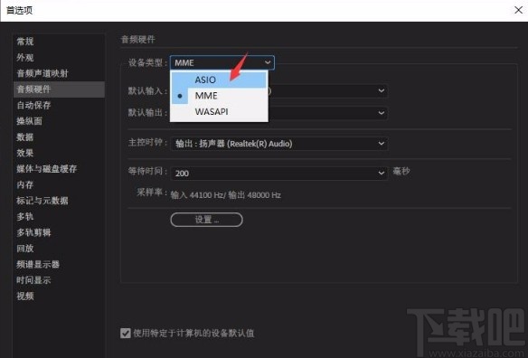
Task: Click the 设置... button
Action: (x=206, y=220)
